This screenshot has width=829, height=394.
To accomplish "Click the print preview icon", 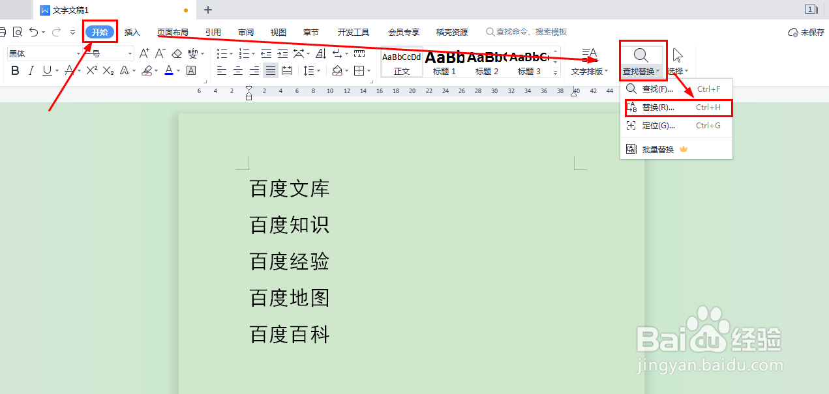I will tap(18, 31).
